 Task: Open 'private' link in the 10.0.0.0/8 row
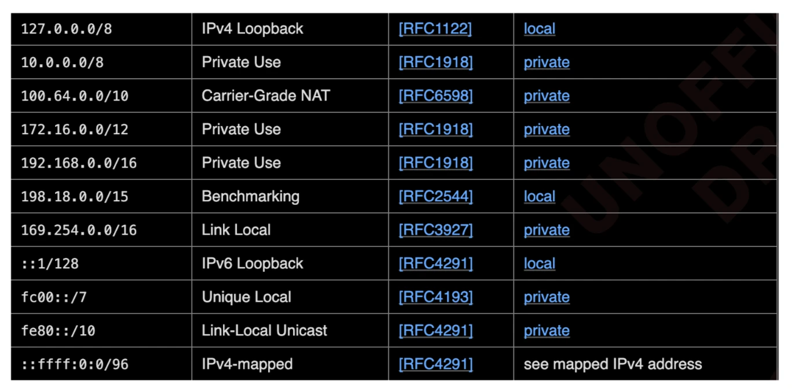tap(547, 62)
